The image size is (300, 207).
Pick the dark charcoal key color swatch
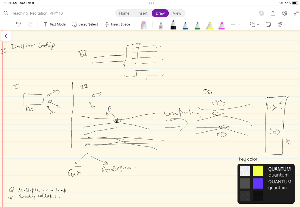click(245, 196)
